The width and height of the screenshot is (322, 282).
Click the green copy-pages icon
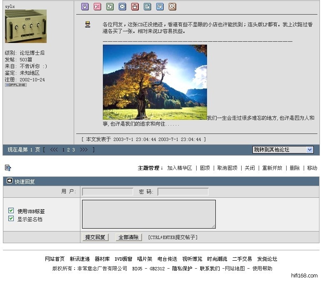[110, 7]
